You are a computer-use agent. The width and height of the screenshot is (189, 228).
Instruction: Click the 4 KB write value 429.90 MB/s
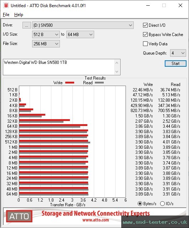point(142,105)
